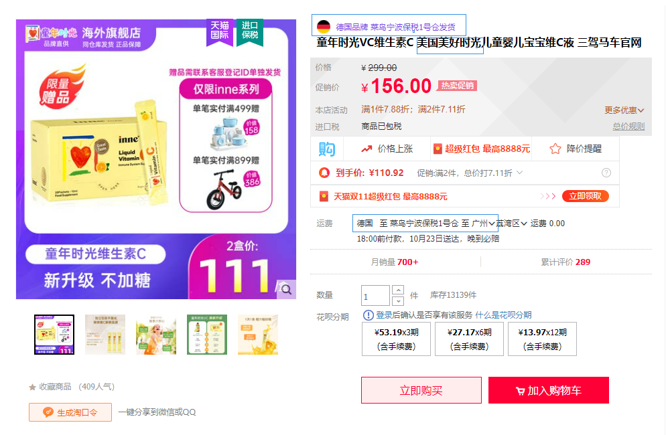Open the 广州 city dropdown
The height and width of the screenshot is (435, 666).
pos(483,224)
